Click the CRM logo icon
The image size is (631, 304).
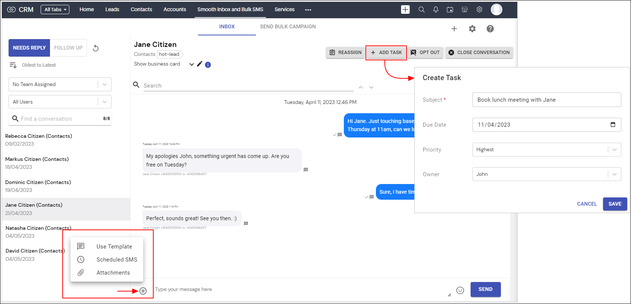(x=11, y=10)
